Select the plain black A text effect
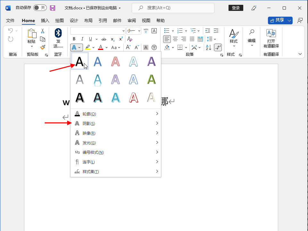Screen dimensions: 308x231 point(79,61)
